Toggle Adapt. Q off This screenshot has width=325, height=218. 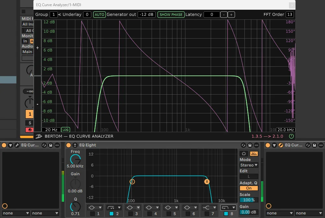(x=249, y=188)
